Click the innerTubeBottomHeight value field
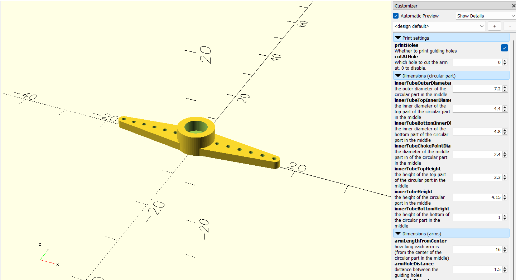Viewport: 516px width, 280px height. point(477,217)
